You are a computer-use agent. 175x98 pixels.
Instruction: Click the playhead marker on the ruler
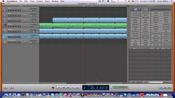[x=83, y=6]
